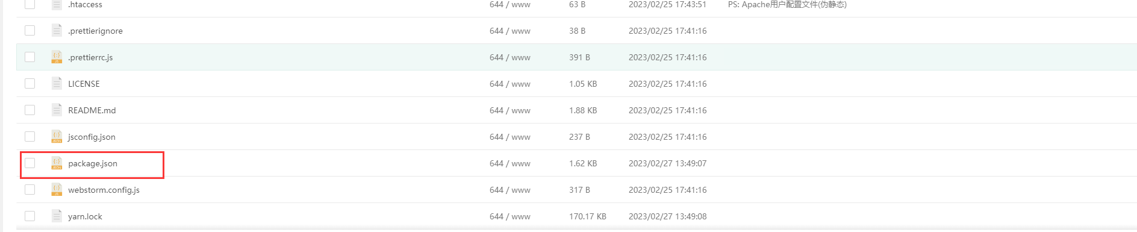Screen dimensions: 1137x232
Task: Check the box next to yarn.lock
Action: (x=30, y=216)
